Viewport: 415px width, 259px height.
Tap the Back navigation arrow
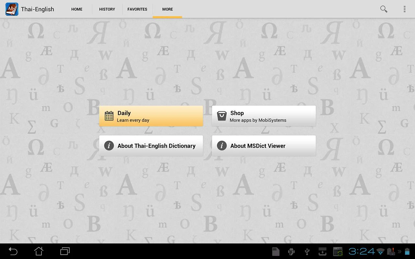[13, 251]
